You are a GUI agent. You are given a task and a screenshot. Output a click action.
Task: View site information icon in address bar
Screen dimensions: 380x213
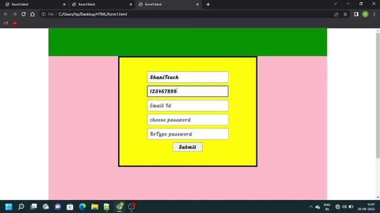click(43, 14)
